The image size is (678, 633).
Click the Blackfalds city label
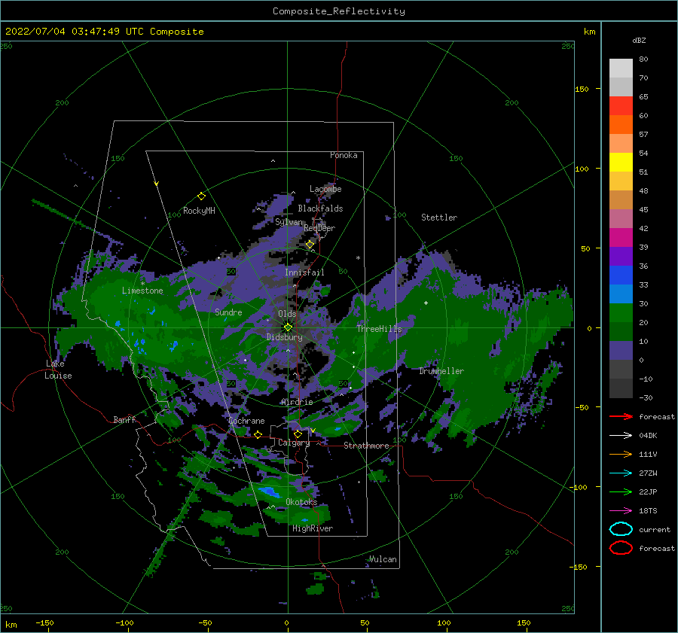point(320,208)
